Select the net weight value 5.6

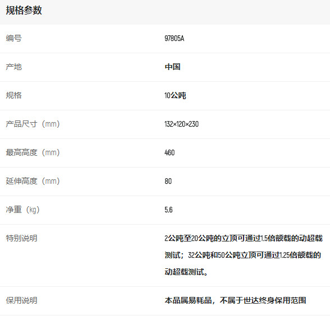click(168, 210)
